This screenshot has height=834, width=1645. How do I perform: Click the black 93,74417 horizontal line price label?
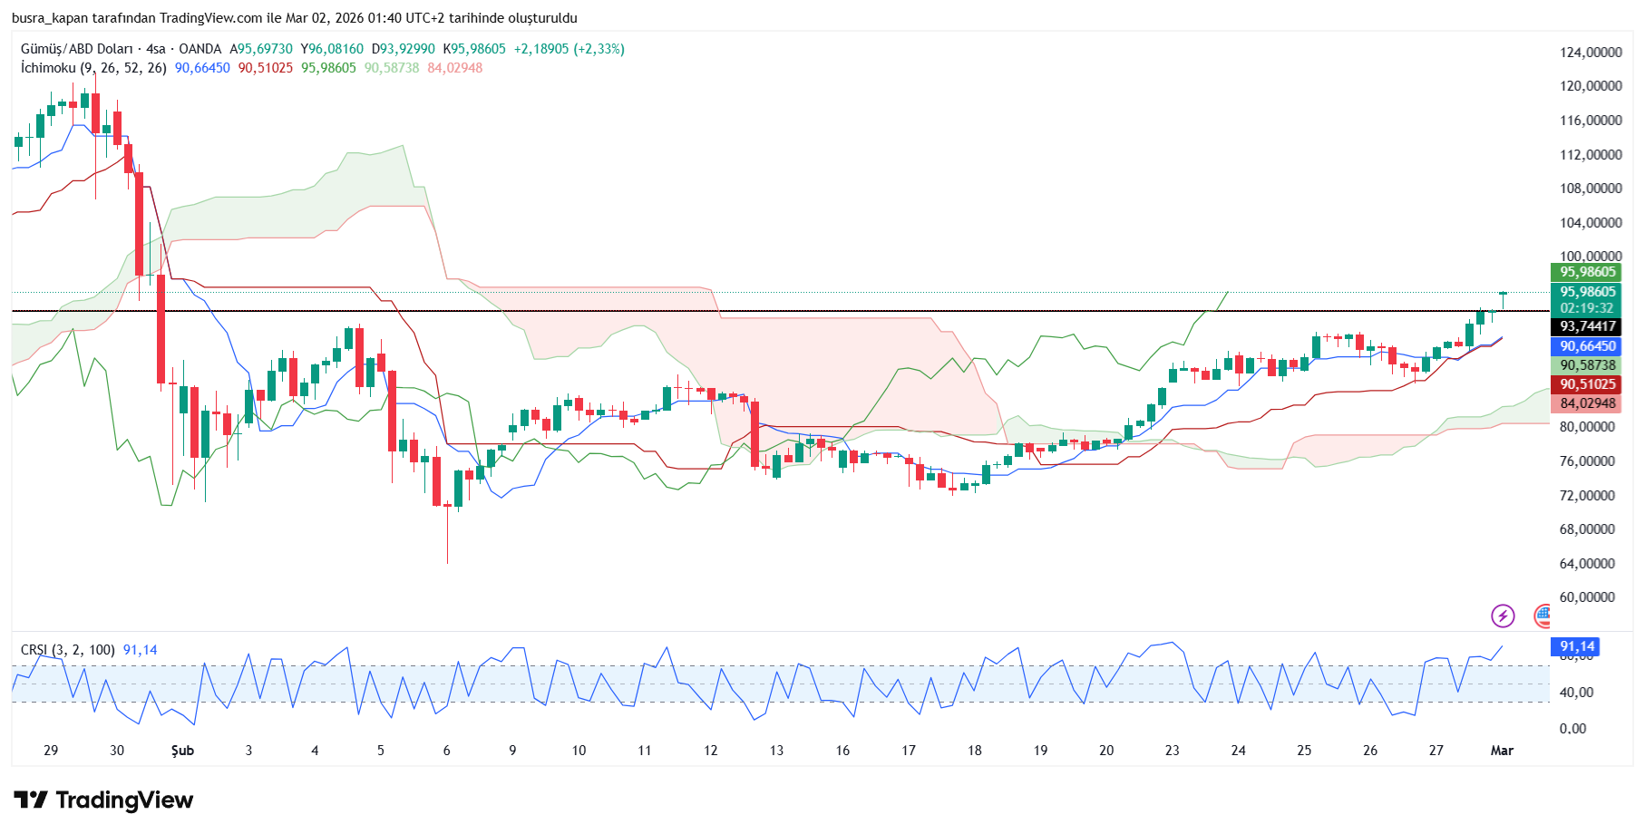1587,326
